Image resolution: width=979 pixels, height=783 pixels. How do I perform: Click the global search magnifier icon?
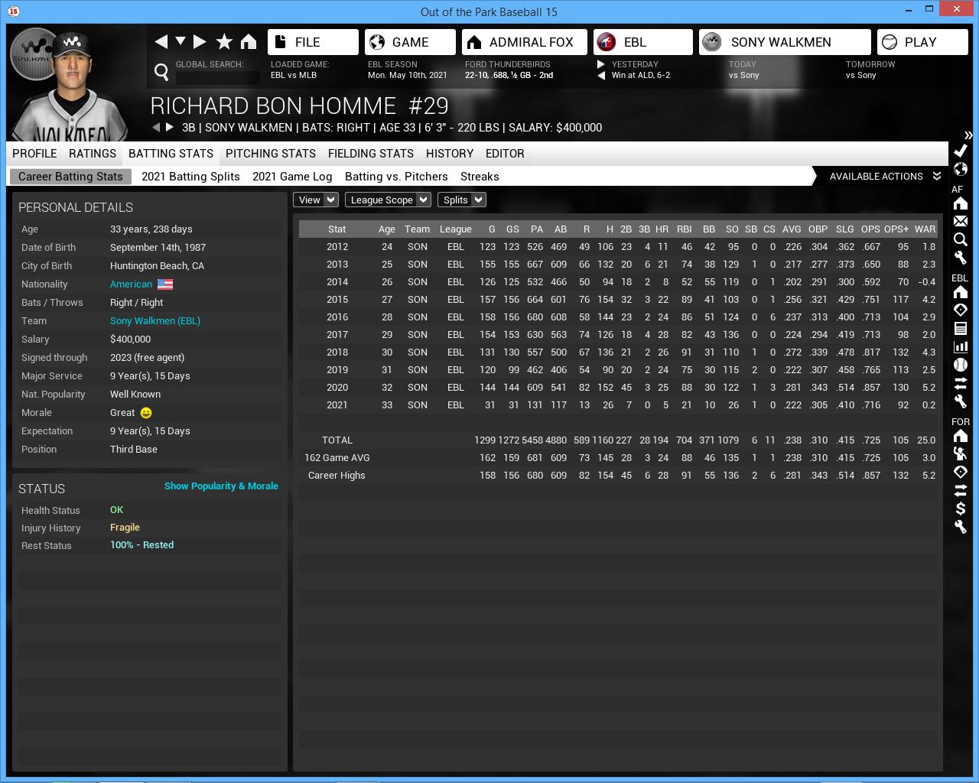click(161, 72)
